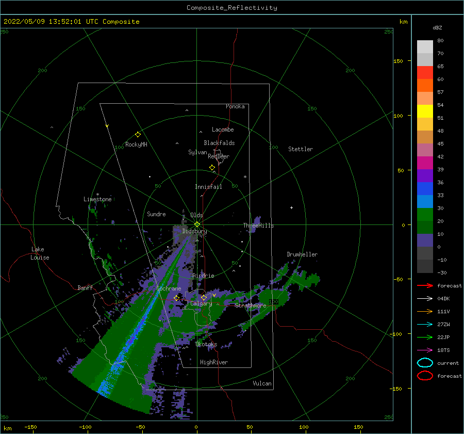Pick the top light gray 70-80 dBZ swatch
The width and height of the screenshot is (464, 434).
(x=425, y=47)
